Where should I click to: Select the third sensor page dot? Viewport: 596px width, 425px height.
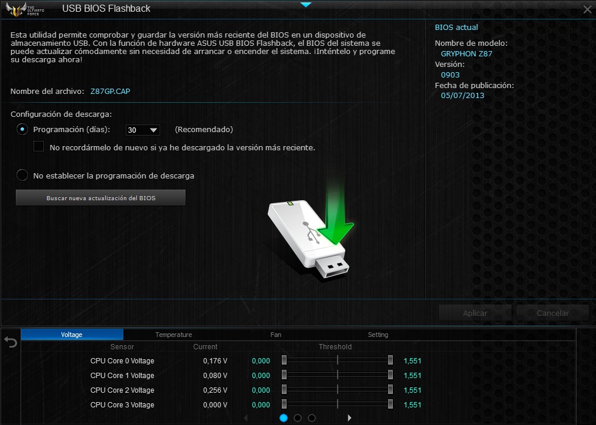[312, 418]
